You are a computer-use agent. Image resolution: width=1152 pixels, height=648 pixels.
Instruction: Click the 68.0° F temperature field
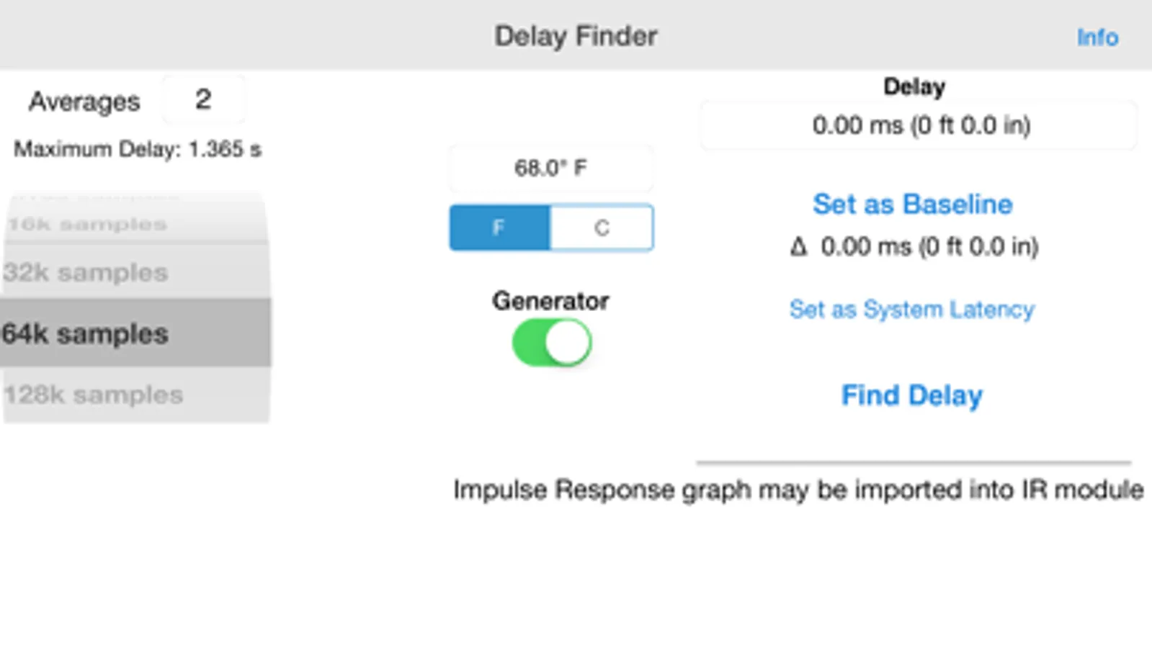pos(550,168)
